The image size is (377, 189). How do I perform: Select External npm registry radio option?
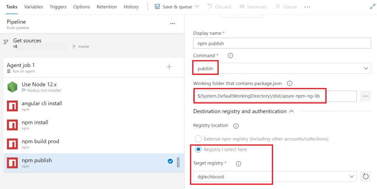click(x=198, y=139)
